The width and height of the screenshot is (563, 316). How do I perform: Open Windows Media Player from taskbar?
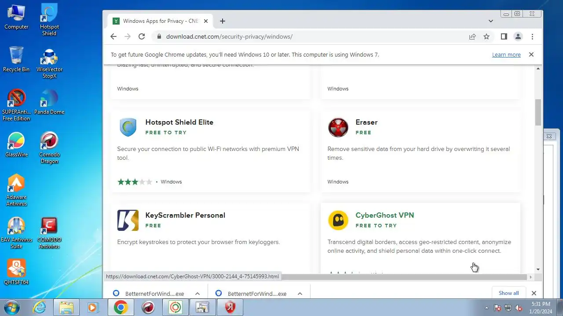point(93,308)
